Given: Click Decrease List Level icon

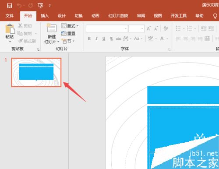Looking at the screenshot, I should (204, 28).
